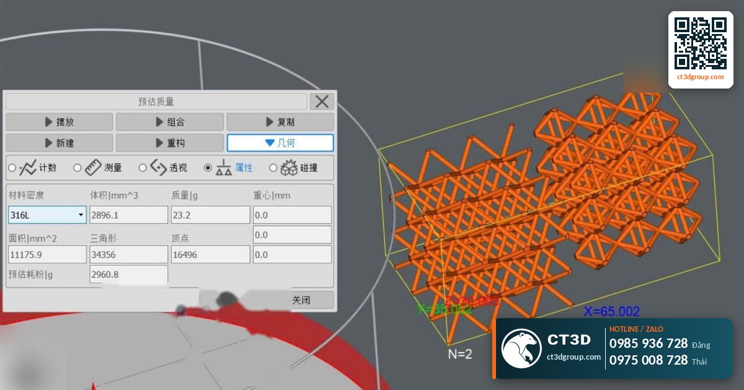This screenshot has height=390, width=744.
Task: Select the 碰撞 radio button
Action: [273, 168]
